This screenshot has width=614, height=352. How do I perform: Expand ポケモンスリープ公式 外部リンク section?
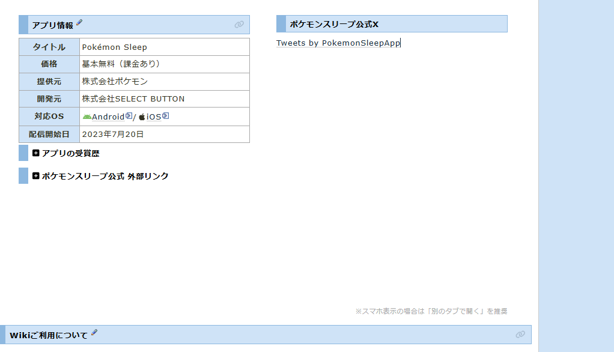point(35,176)
